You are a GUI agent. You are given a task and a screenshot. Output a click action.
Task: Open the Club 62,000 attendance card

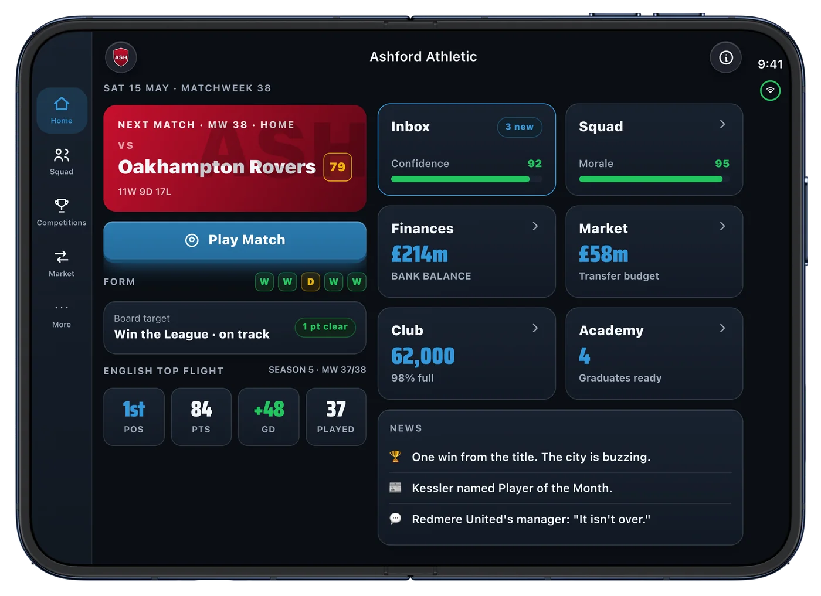(467, 353)
